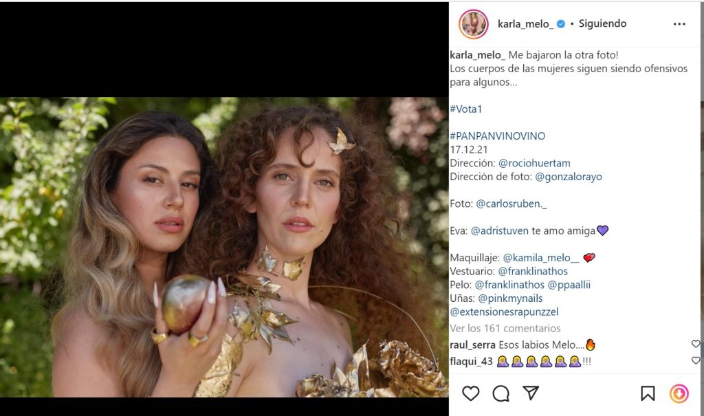Visit @pinkmynails profile link
704x416 pixels.
click(510, 298)
